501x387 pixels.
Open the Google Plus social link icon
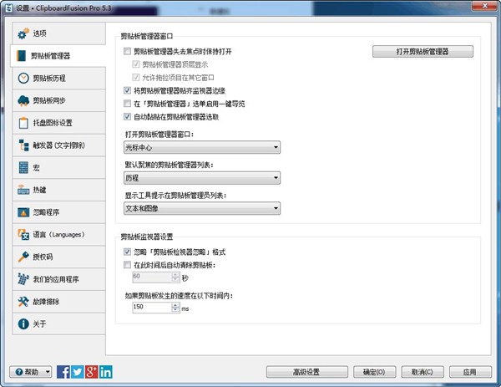[91, 372]
